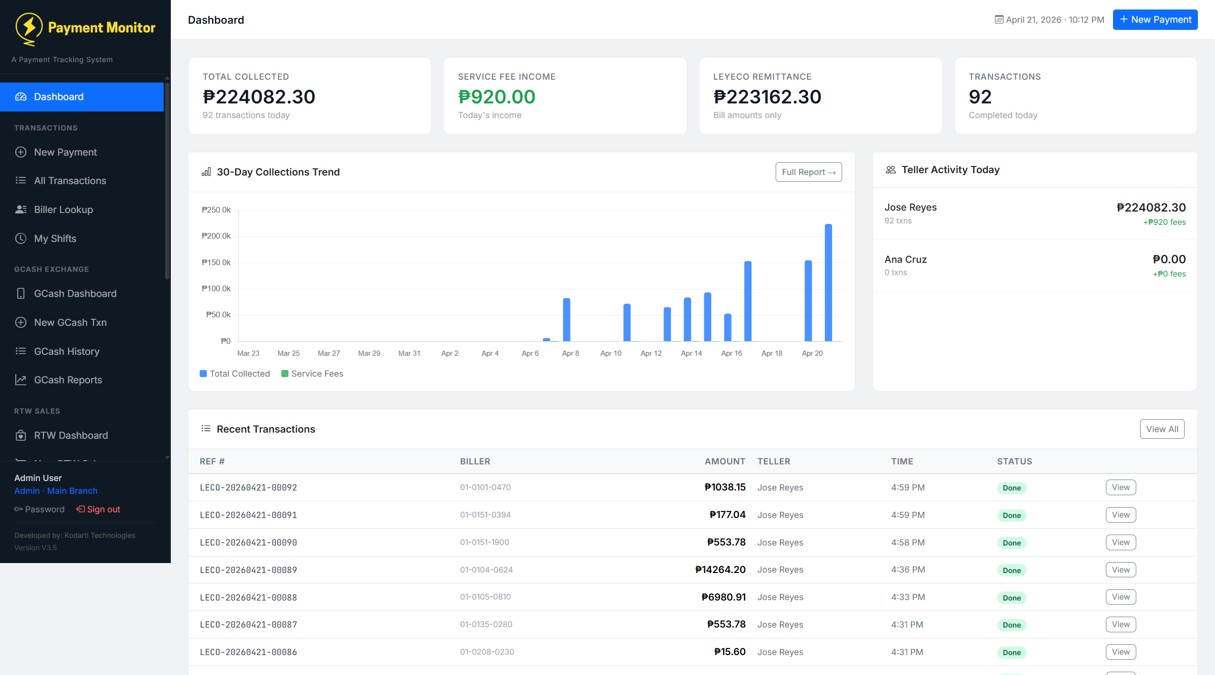Viewport: 1215px width, 675px height.
Task: Click the list icon beside Recent Transactions
Action: [206, 428]
